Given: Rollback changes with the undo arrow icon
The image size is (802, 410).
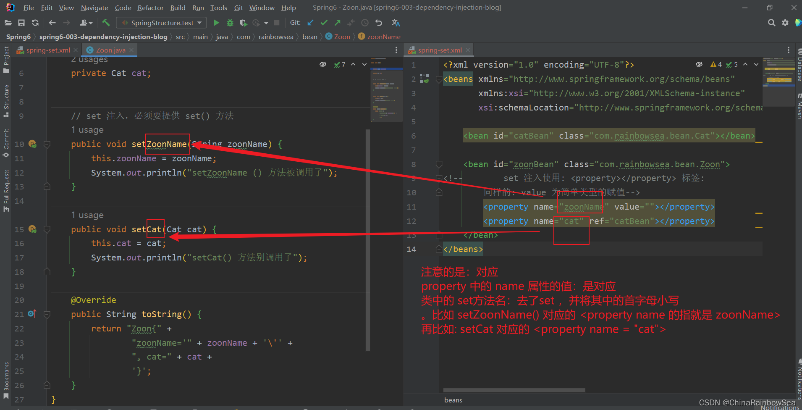Looking at the screenshot, I should click(379, 23).
